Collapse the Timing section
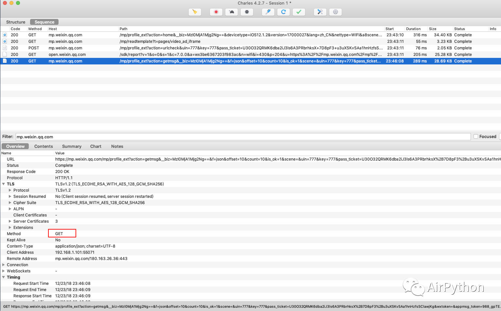 [4, 277]
